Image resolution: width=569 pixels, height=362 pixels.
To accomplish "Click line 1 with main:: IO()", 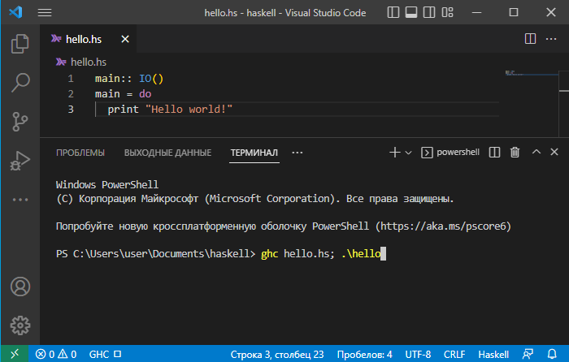I will 129,79.
